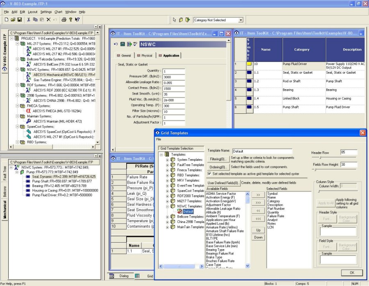Click the Templates root icon in template tree

tap(167, 154)
